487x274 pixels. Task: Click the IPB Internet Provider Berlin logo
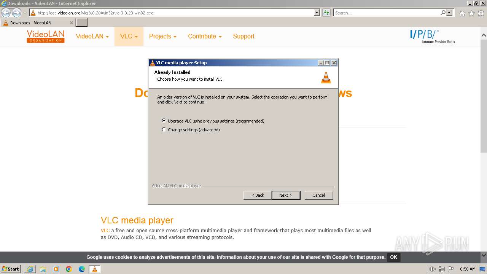pyautogui.click(x=432, y=37)
